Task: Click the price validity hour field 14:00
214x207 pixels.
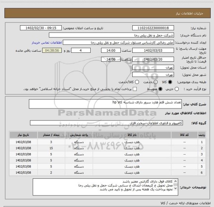Action: pyautogui.click(x=111, y=59)
